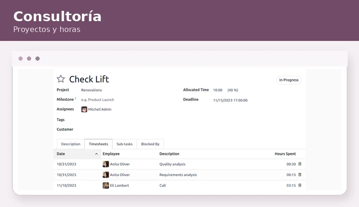Delete the Quality analysis timesheet entry
The height and width of the screenshot is (207, 359).
click(x=299, y=164)
